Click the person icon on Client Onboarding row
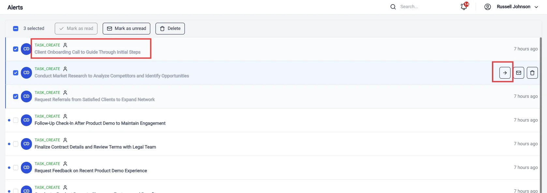Image resolution: width=547 pixels, height=193 pixels. (x=65, y=45)
